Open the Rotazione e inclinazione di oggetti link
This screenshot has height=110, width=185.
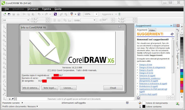pos(153,84)
